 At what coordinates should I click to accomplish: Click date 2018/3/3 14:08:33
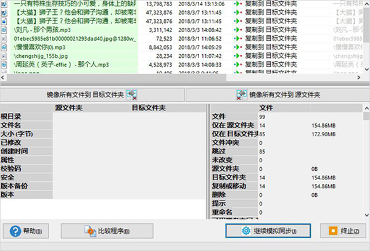[200, 65]
